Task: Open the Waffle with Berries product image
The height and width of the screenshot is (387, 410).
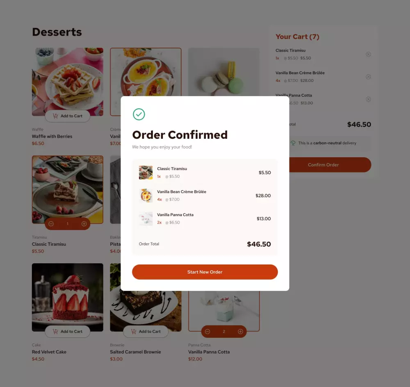Action: [68, 81]
